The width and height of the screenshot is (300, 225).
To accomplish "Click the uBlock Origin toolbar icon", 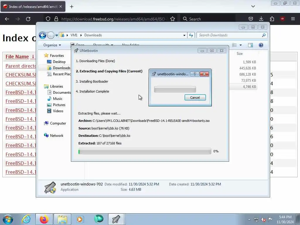I will (x=282, y=19).
